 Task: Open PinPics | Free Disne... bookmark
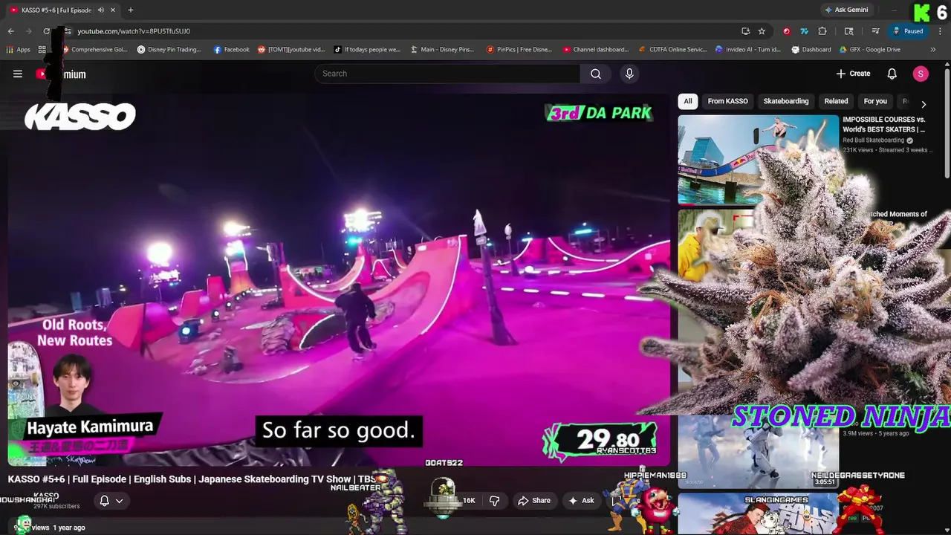(519, 50)
